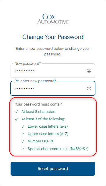
Task: Click the Change Your Password heading
Action: [x=53, y=37]
